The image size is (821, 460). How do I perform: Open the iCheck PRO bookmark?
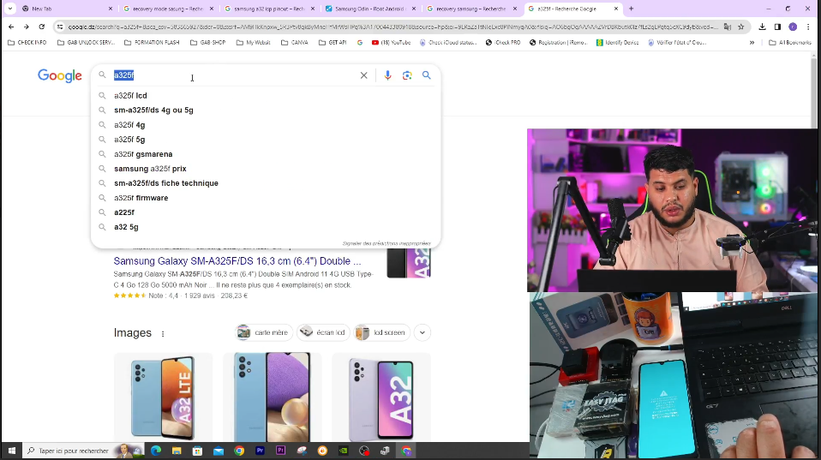click(503, 42)
